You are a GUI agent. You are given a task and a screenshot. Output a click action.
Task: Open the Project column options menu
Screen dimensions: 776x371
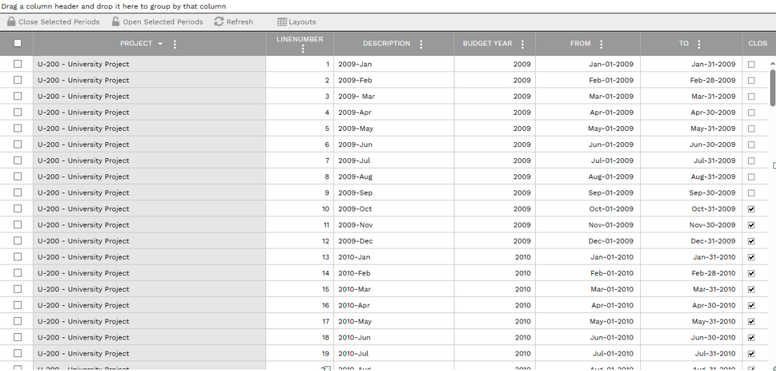click(174, 44)
